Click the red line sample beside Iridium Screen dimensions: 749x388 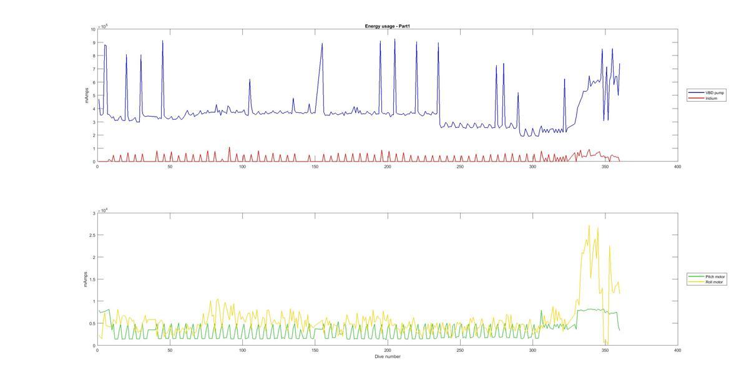697,98
